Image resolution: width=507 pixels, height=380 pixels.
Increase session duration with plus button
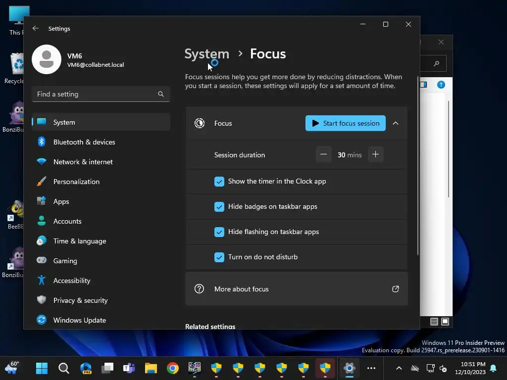[375, 154]
